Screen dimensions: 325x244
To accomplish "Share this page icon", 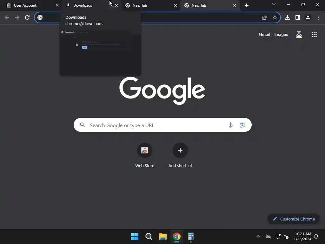I will click(265, 18).
